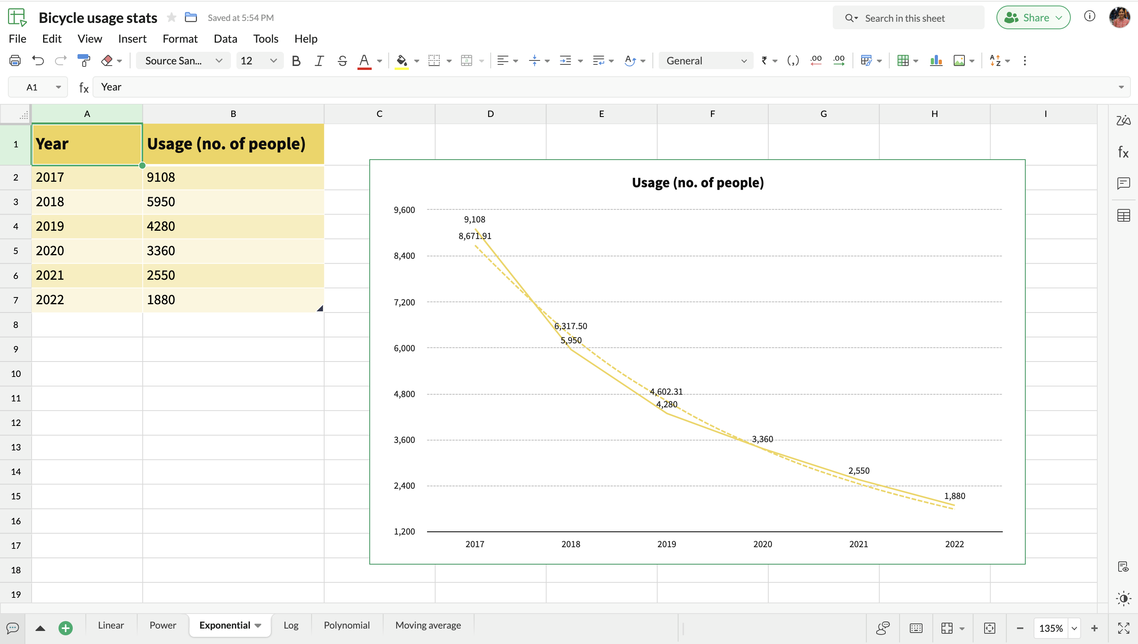The height and width of the screenshot is (644, 1138).
Task: Click the green add sheet plus icon
Action: coord(66,628)
